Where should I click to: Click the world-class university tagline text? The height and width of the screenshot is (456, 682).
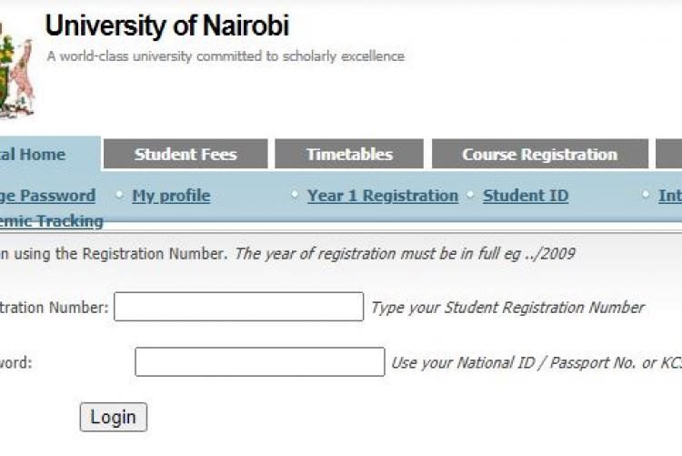(226, 56)
